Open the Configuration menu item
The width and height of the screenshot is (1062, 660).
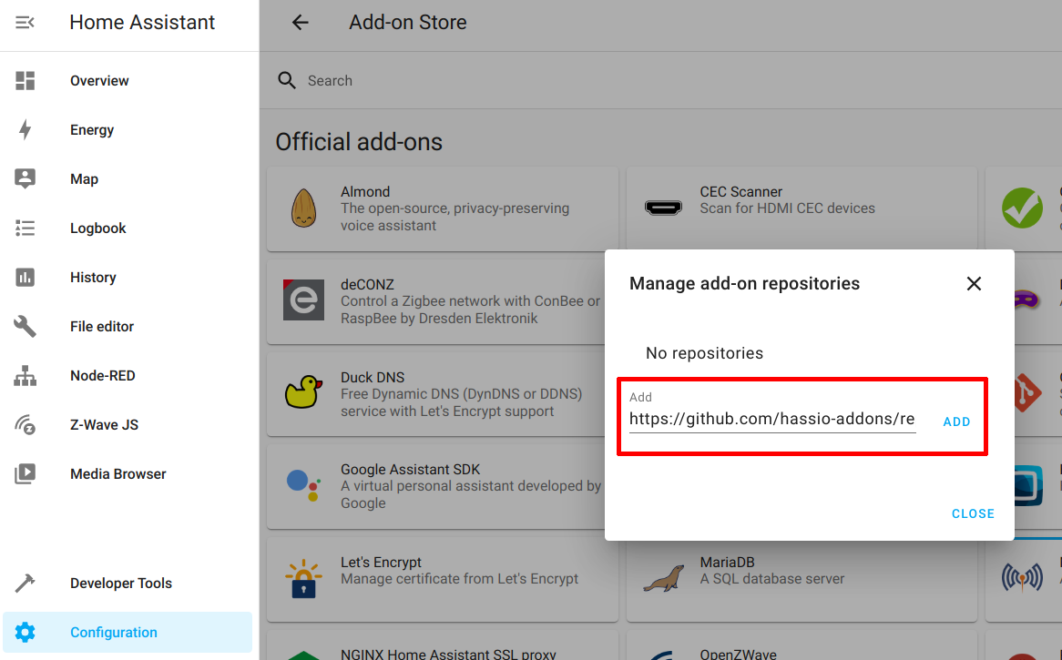128,633
